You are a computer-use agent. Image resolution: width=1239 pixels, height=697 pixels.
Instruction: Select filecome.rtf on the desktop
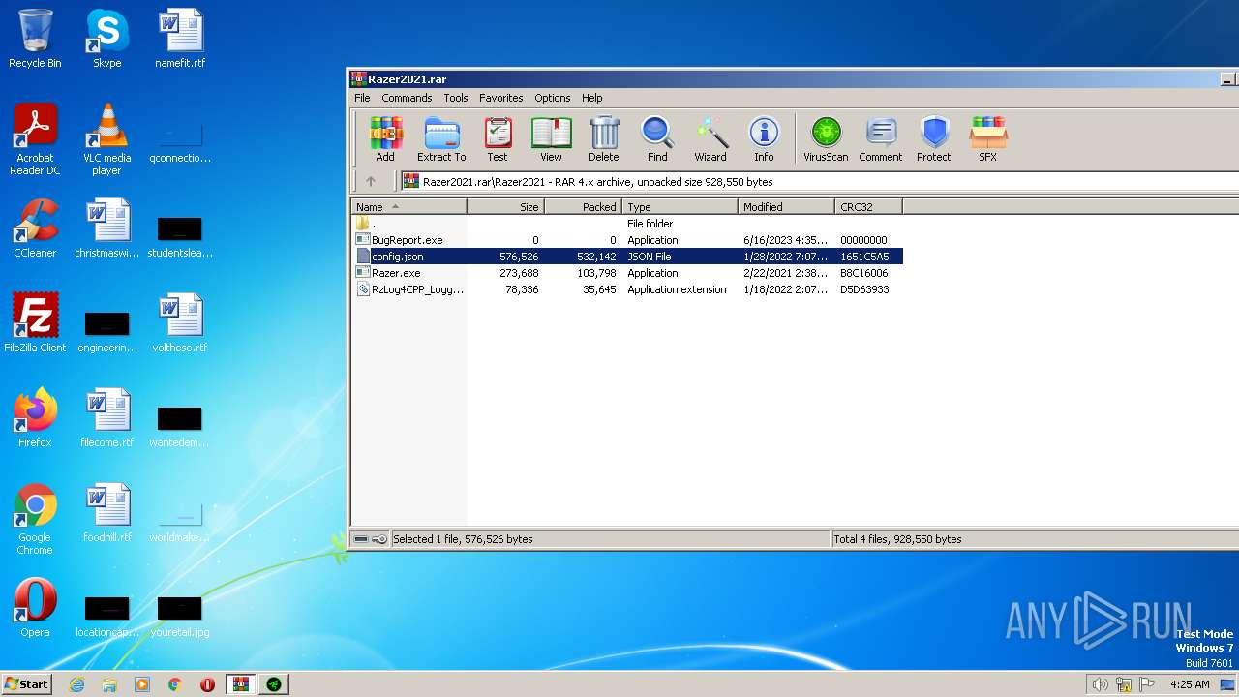[x=106, y=418]
